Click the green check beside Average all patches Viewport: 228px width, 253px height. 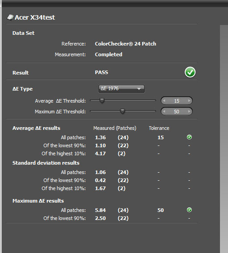click(x=189, y=137)
